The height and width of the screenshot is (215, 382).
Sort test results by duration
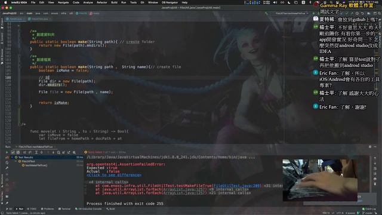[30, 152]
